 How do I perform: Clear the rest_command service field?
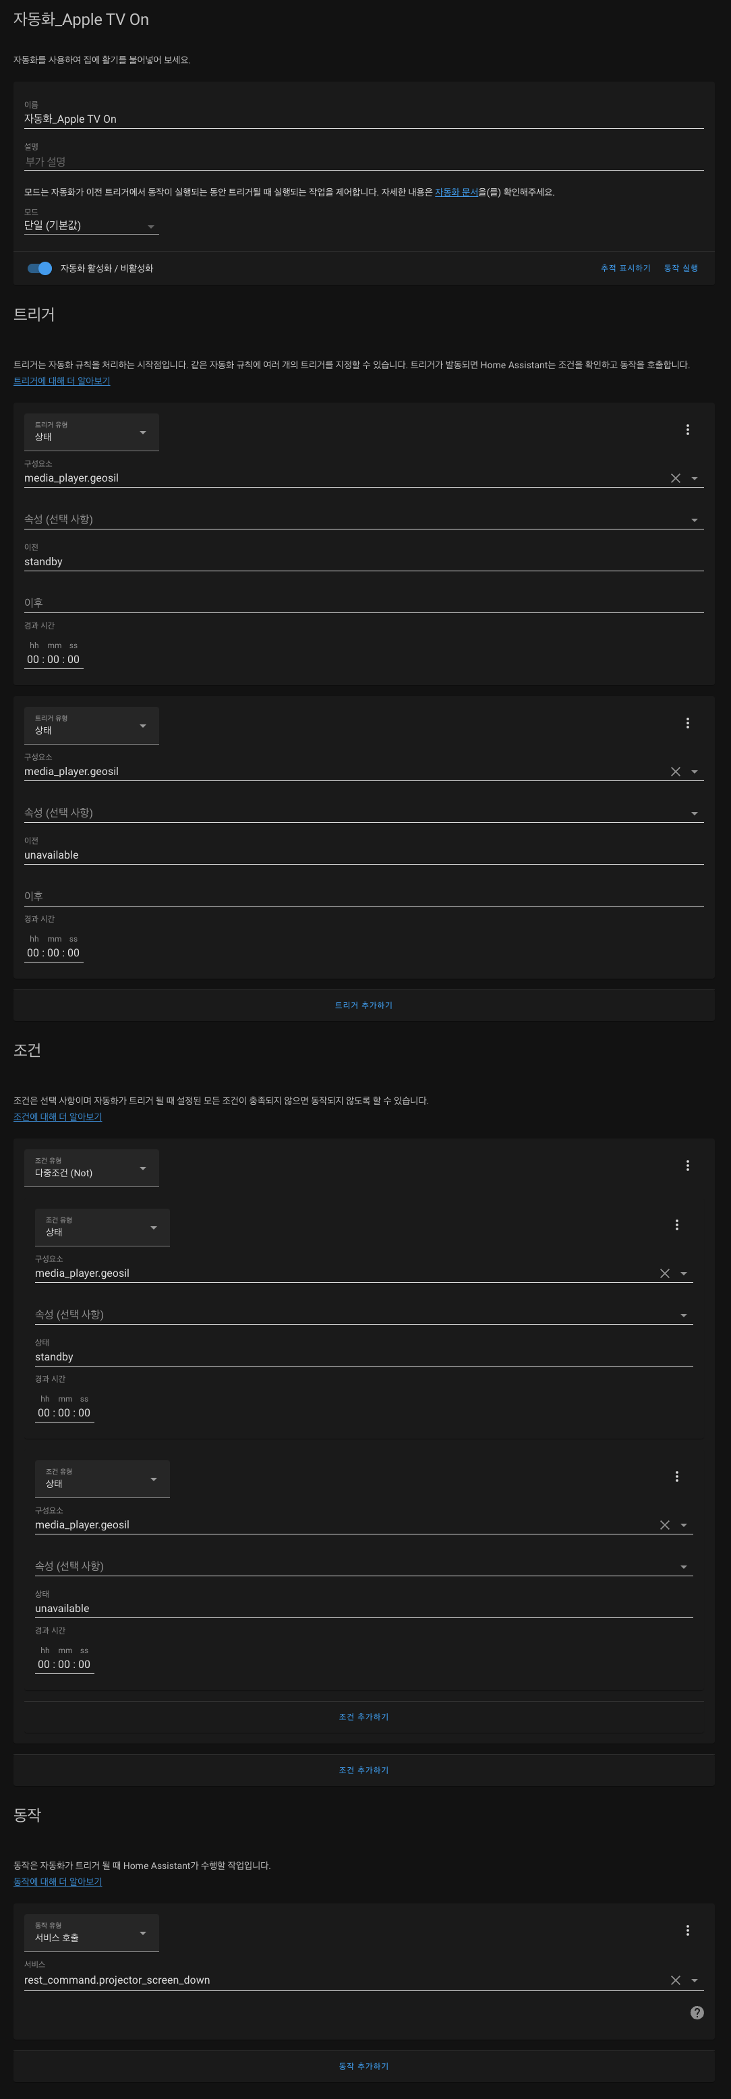point(675,1981)
